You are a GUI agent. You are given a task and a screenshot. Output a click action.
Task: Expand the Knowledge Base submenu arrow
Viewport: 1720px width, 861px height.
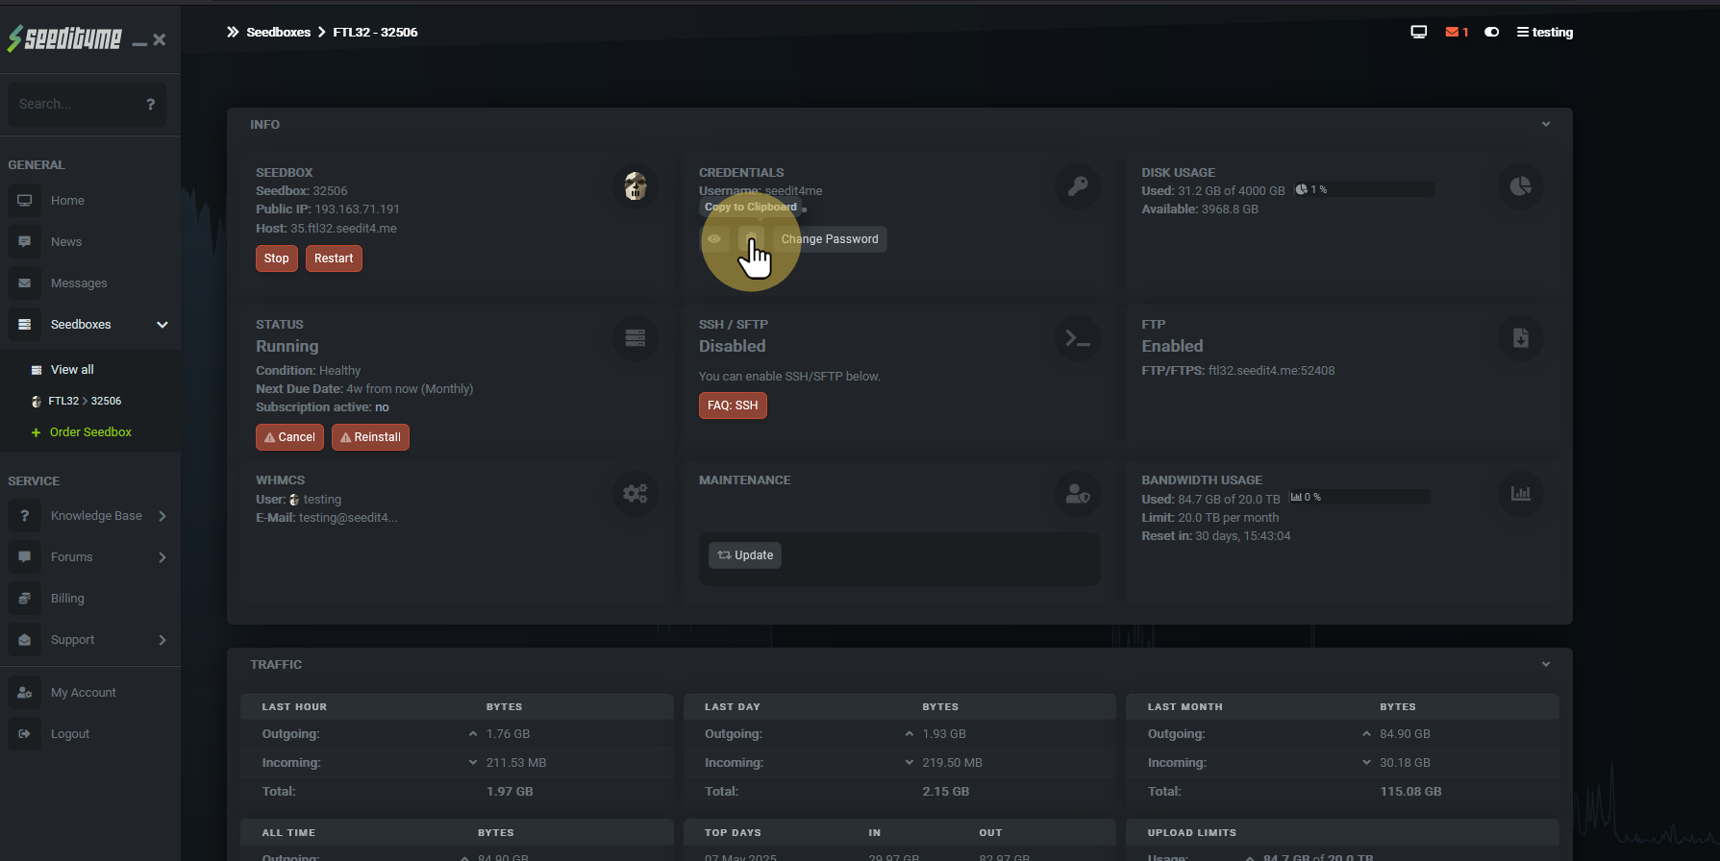[162, 516]
